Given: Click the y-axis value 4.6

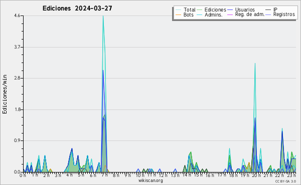Looking at the screenshot, I should [x=17, y=15].
